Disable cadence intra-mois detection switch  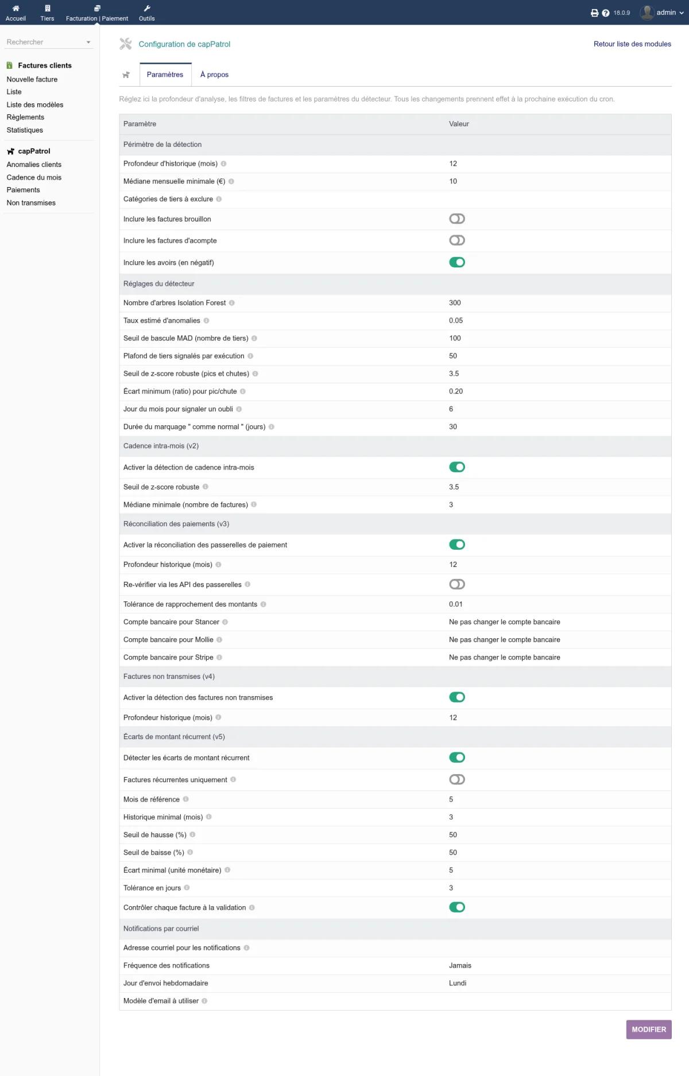coord(457,467)
